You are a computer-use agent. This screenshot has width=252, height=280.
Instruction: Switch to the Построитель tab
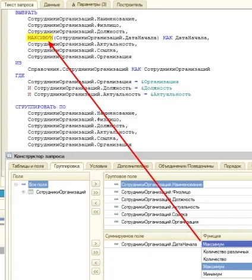(130, 5)
